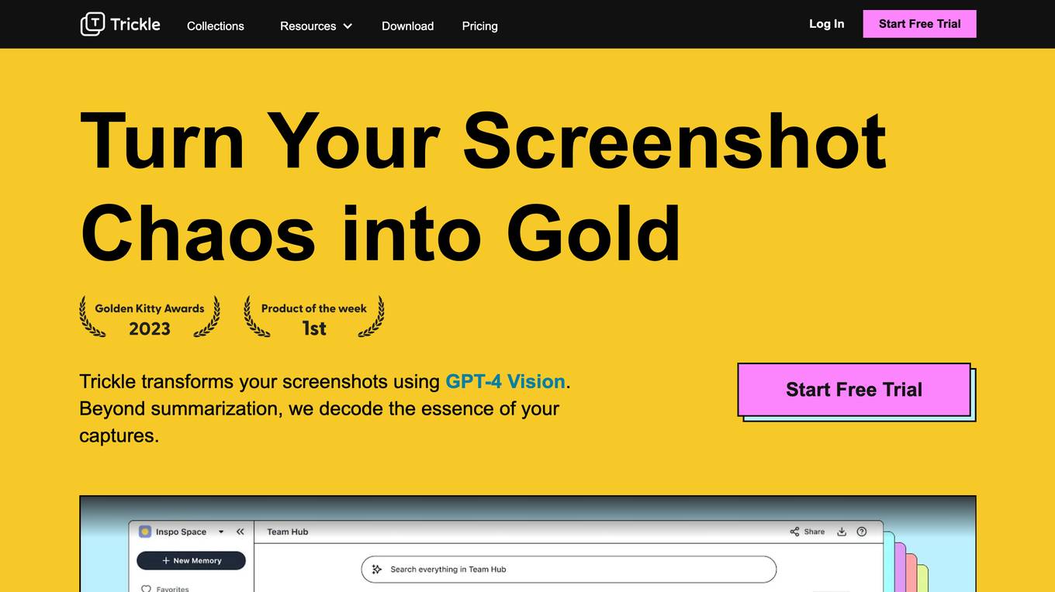Viewport: 1055px width, 592px height.
Task: Click the New Memory button
Action: coord(191,560)
